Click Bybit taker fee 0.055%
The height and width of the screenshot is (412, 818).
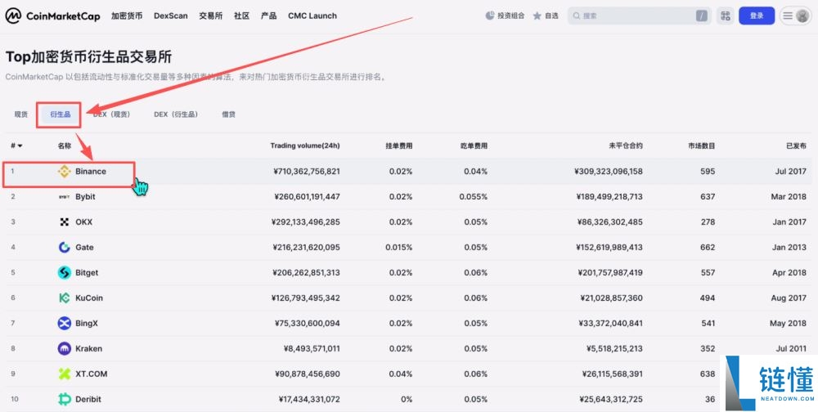(474, 197)
